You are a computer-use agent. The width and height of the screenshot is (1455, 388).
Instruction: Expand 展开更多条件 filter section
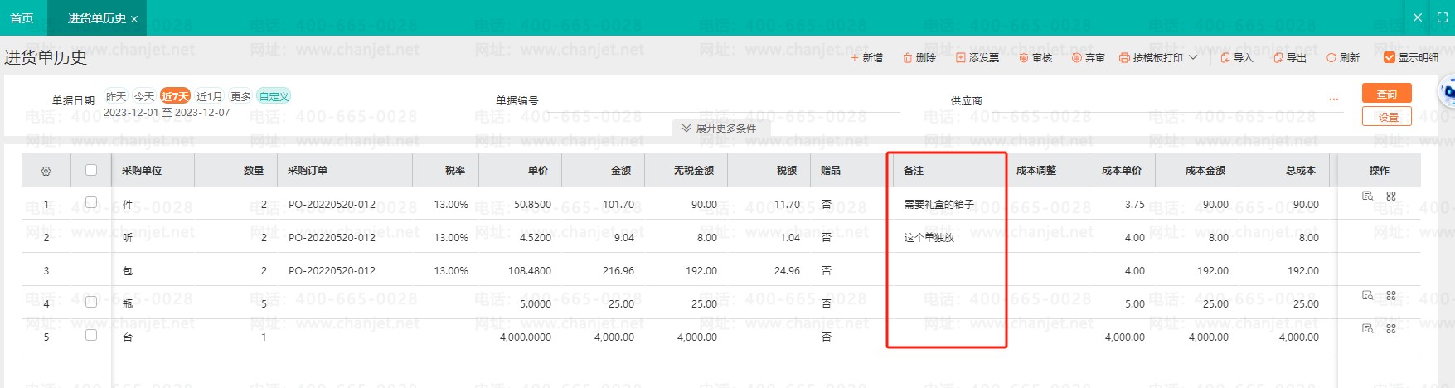[719, 129]
